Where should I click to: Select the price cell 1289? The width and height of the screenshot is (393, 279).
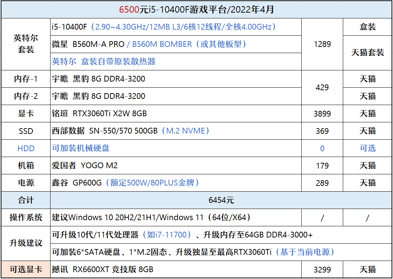click(x=322, y=44)
